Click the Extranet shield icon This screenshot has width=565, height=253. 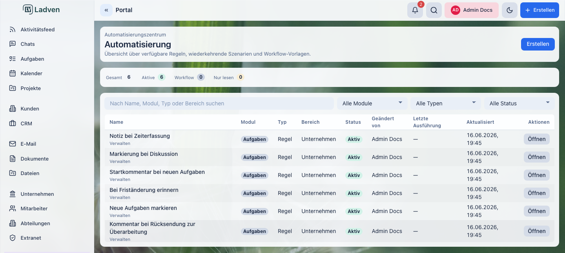tap(13, 238)
